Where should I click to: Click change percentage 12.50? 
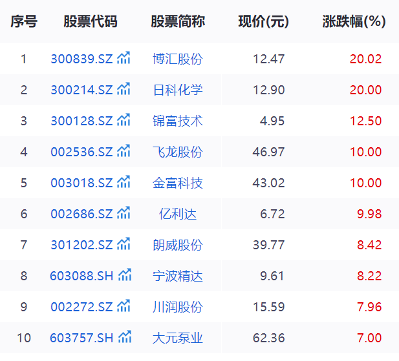click(x=365, y=121)
